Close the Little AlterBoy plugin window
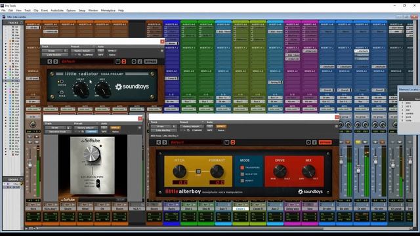420x236 pixels. click(x=337, y=117)
